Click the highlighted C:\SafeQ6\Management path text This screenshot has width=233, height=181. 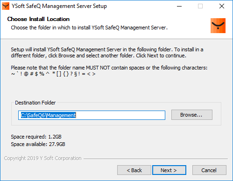pyautogui.click(x=48, y=115)
